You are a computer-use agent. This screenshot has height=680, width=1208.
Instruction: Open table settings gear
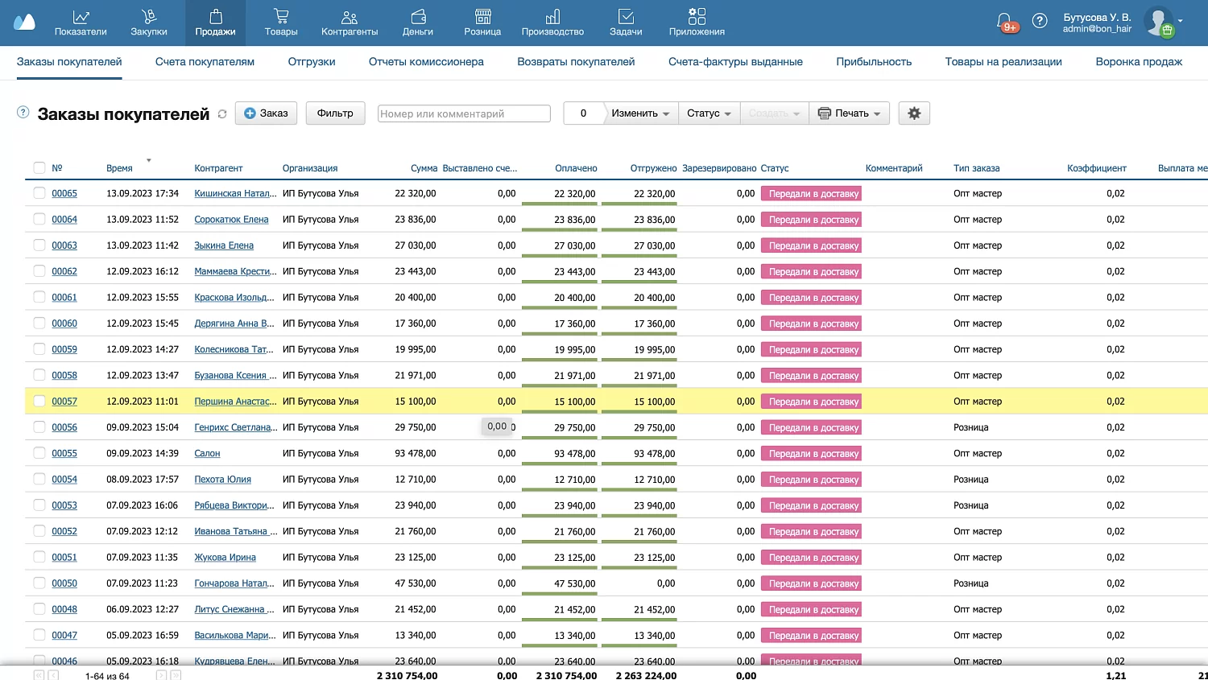tap(914, 113)
